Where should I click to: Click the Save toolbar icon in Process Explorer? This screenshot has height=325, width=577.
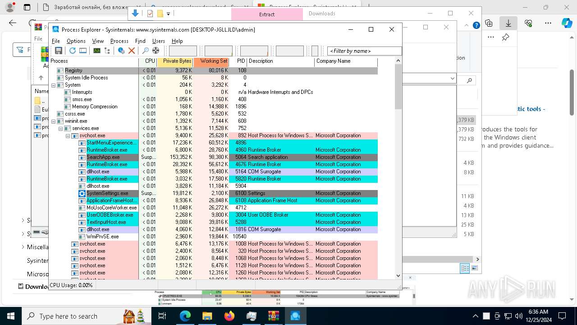pyautogui.click(x=59, y=51)
